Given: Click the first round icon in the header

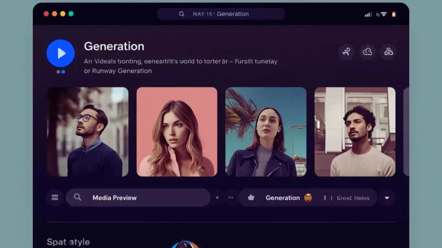Looking at the screenshot, I should pos(346,52).
